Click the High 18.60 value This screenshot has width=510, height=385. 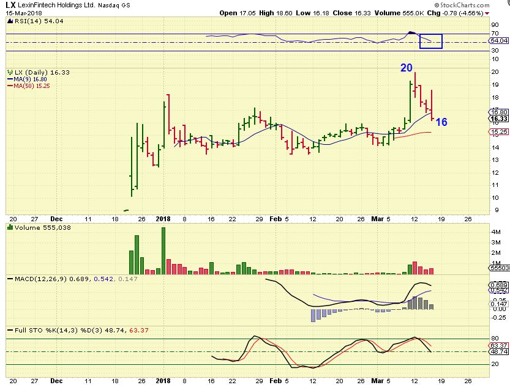276,13
